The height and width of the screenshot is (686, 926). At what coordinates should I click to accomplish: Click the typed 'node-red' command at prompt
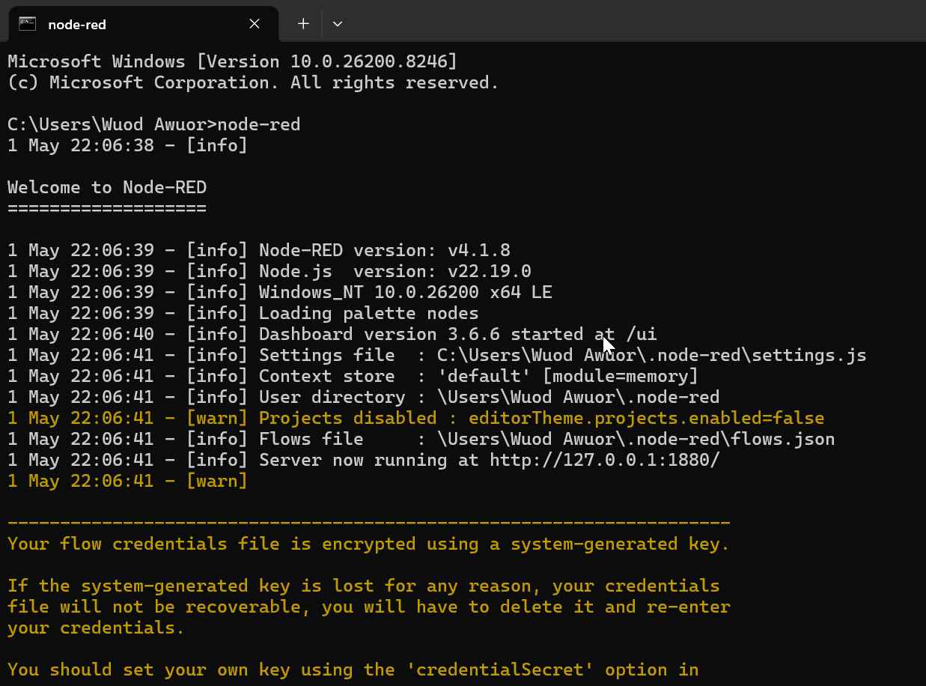pos(258,124)
